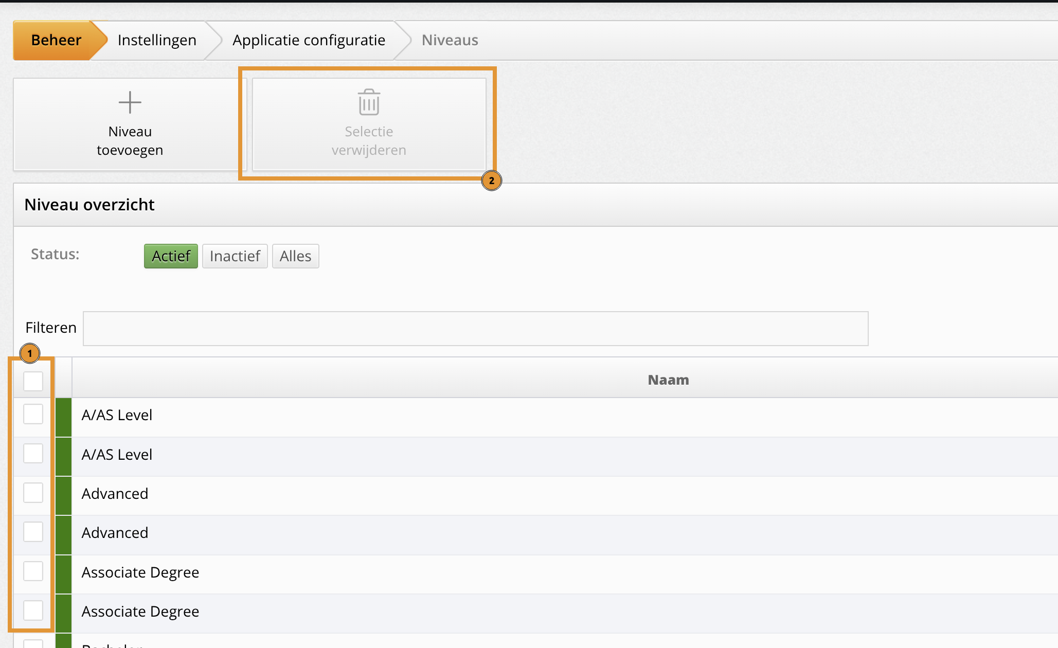Open the first Associate Degree entry
Image resolution: width=1058 pixels, height=648 pixels.
pos(140,572)
